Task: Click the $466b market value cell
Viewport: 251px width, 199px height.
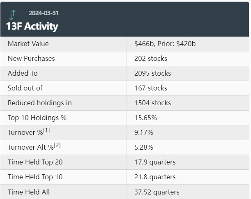Action: 165,44
